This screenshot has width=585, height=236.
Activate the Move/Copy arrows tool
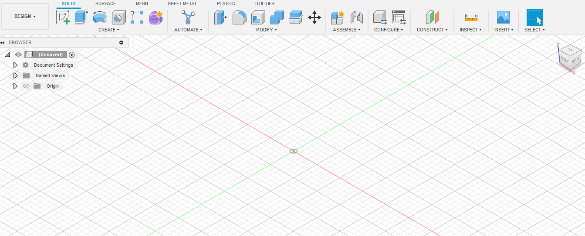pyautogui.click(x=314, y=17)
